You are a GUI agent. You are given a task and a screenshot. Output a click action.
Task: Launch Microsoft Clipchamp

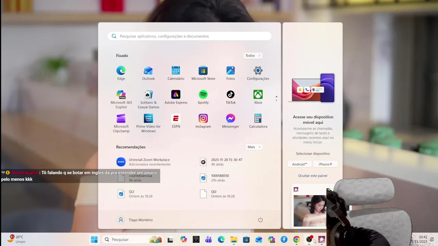[x=121, y=123]
